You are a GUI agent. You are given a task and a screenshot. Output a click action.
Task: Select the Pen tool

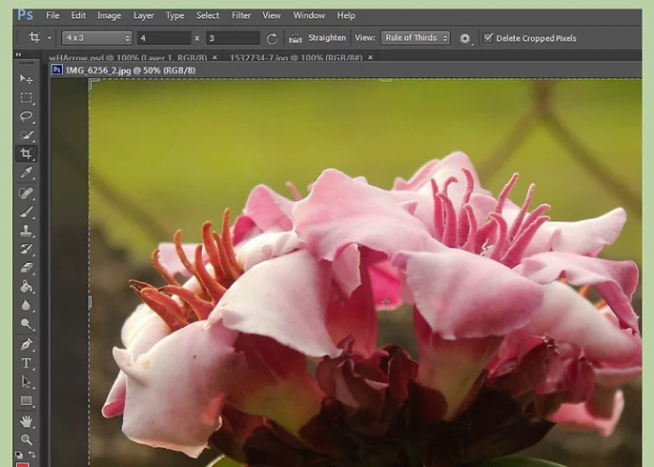26,344
